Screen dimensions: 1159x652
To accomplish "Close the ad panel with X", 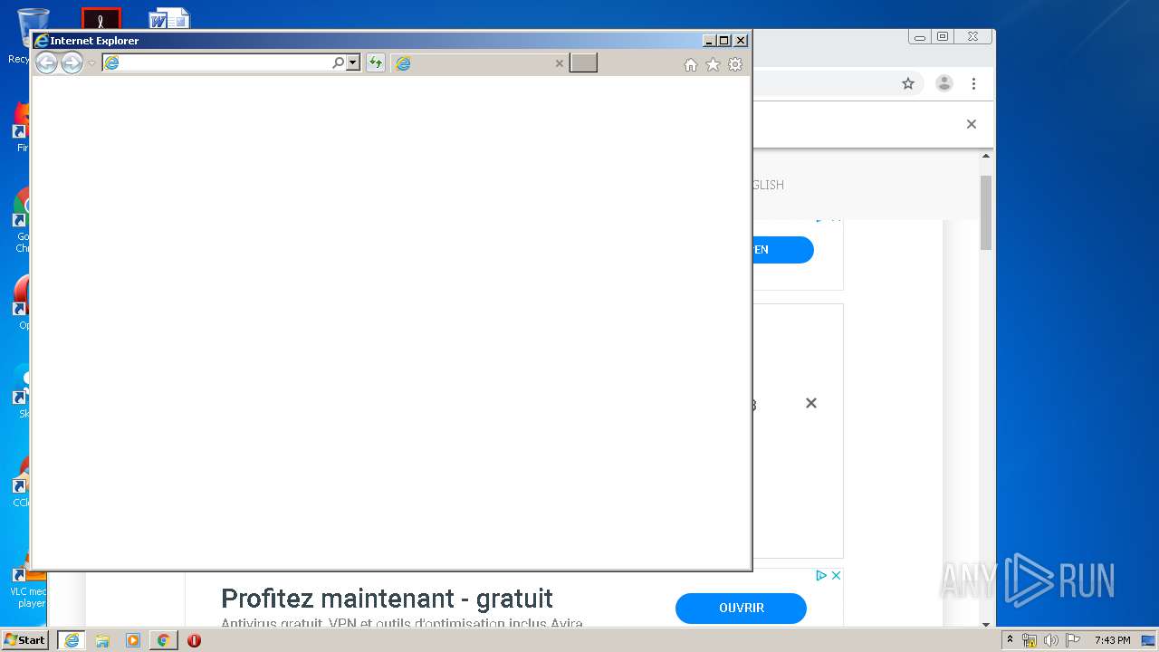I will pos(811,403).
